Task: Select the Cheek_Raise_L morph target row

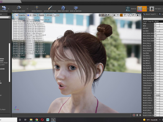Action: [x=153, y=83]
